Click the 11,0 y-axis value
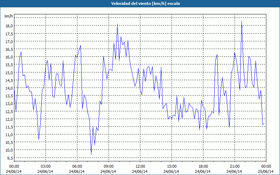The height and width of the screenshot is (175, 280). coord(9,135)
